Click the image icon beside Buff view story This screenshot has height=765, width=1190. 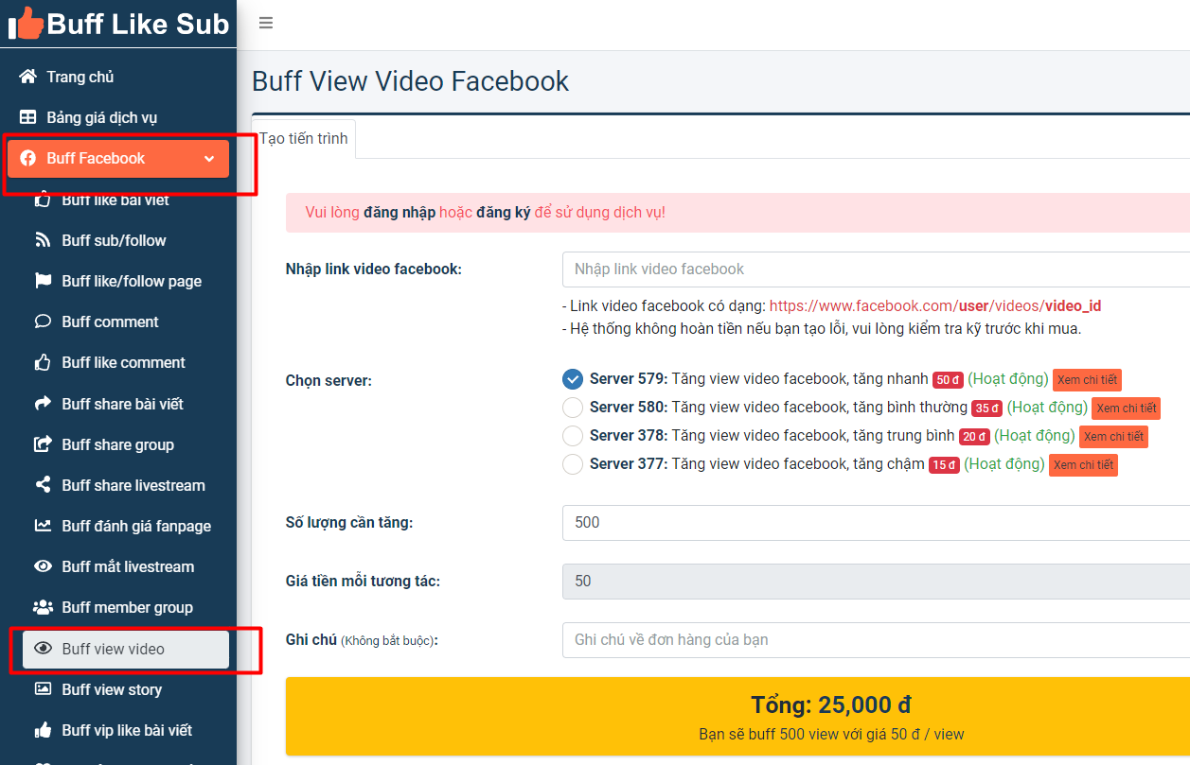(43, 689)
